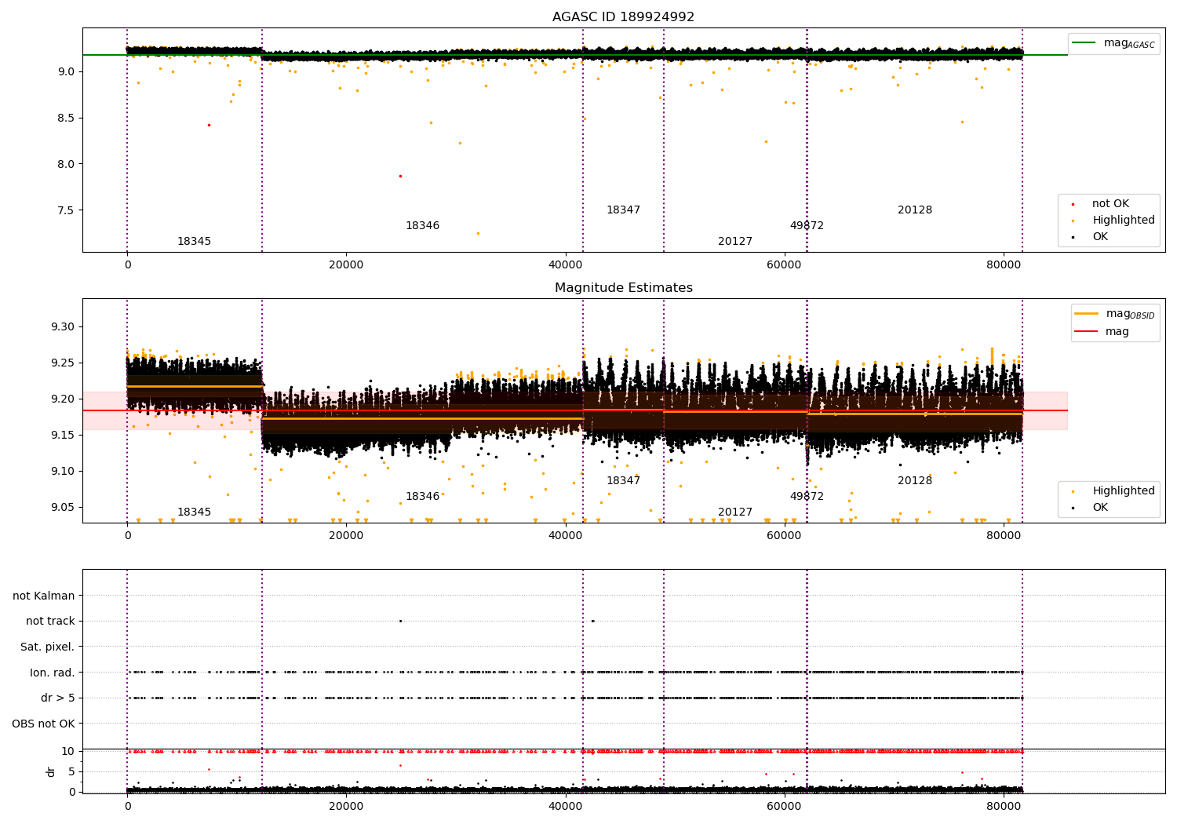The height and width of the screenshot is (824, 1177).
Task: Click OBSID label 20128 in top plot
Action: pyautogui.click(x=915, y=210)
